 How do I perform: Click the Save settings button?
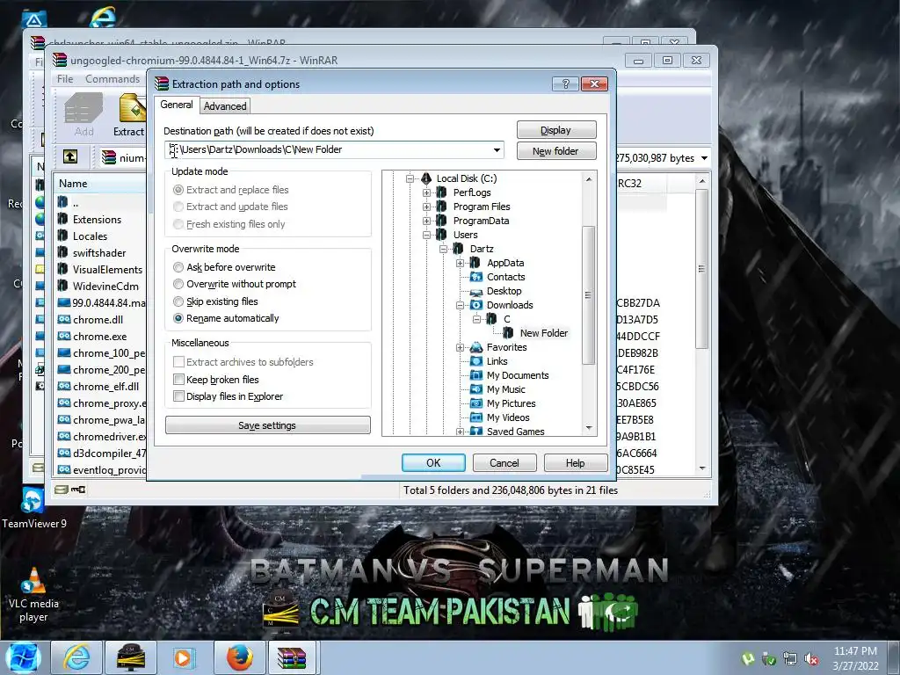267,425
